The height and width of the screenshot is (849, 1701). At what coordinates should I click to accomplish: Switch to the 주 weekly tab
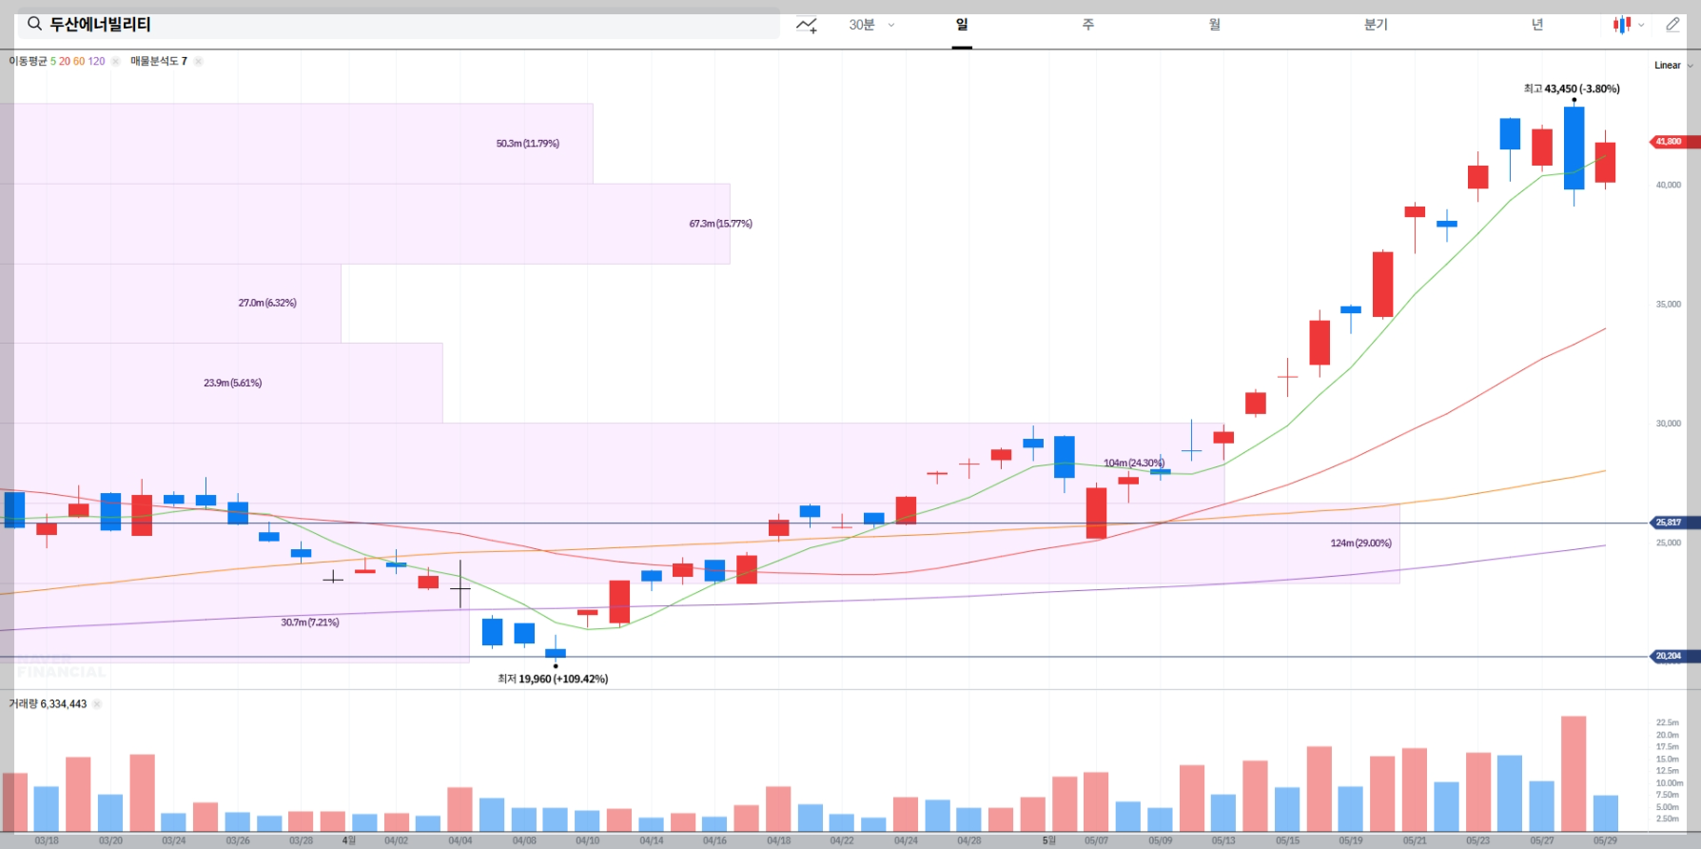point(1088,25)
